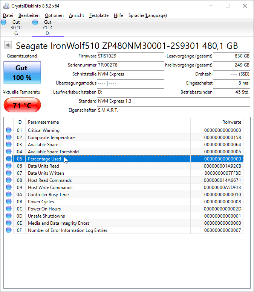Click the blue status orb of the C: drive
The image size is (254, 292).
pyautogui.click(x=3, y=22)
